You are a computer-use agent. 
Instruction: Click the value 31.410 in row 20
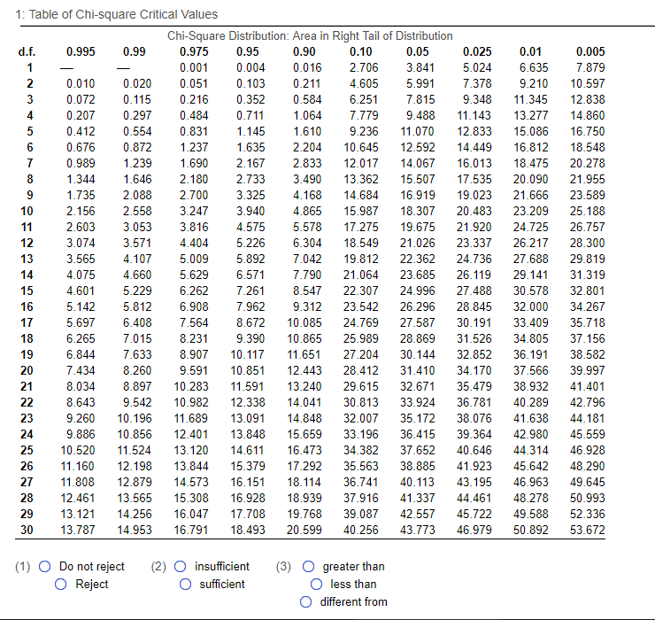tap(417, 370)
